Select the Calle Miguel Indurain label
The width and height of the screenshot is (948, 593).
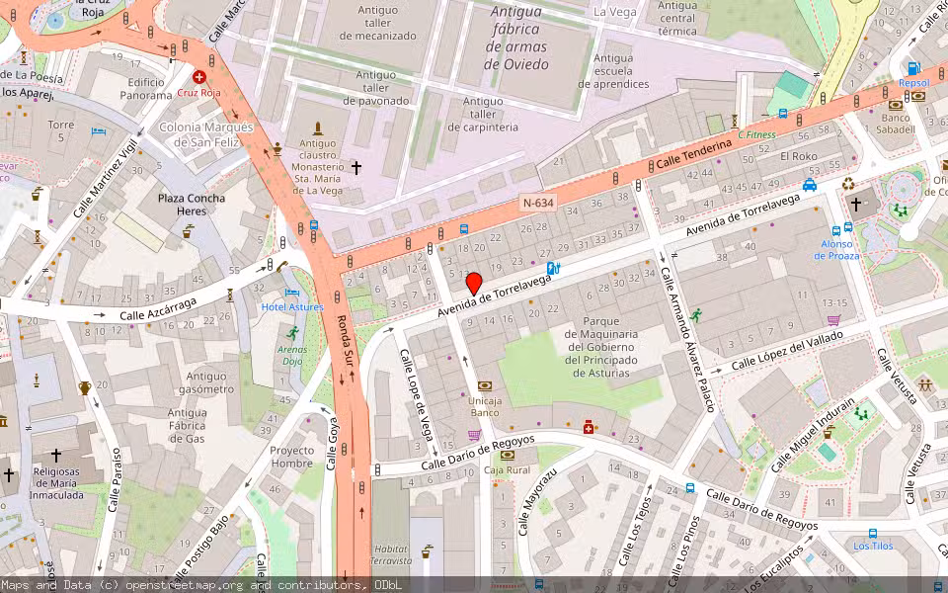click(813, 435)
